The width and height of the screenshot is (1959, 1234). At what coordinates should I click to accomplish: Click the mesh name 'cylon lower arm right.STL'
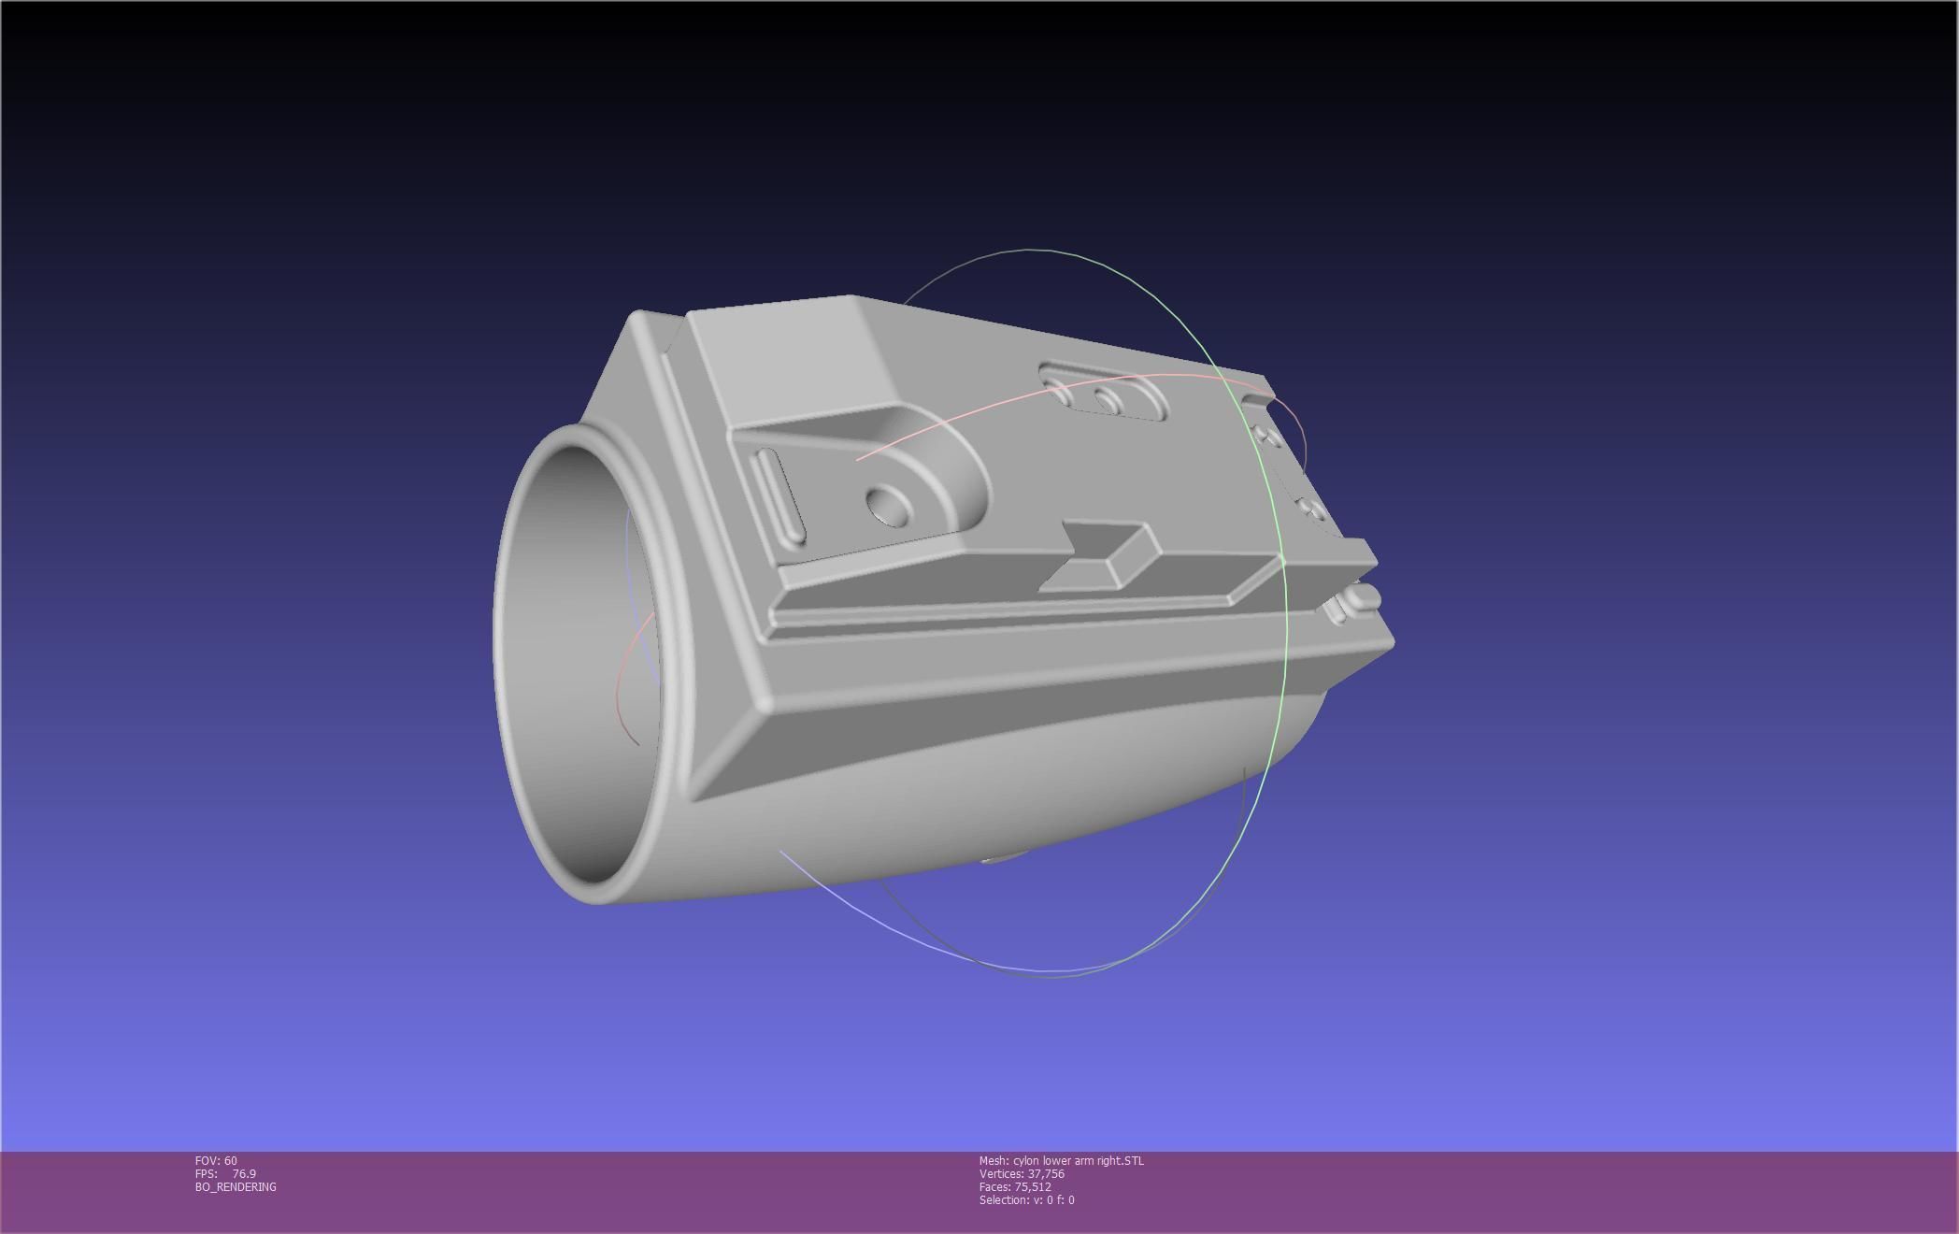[1078, 1161]
